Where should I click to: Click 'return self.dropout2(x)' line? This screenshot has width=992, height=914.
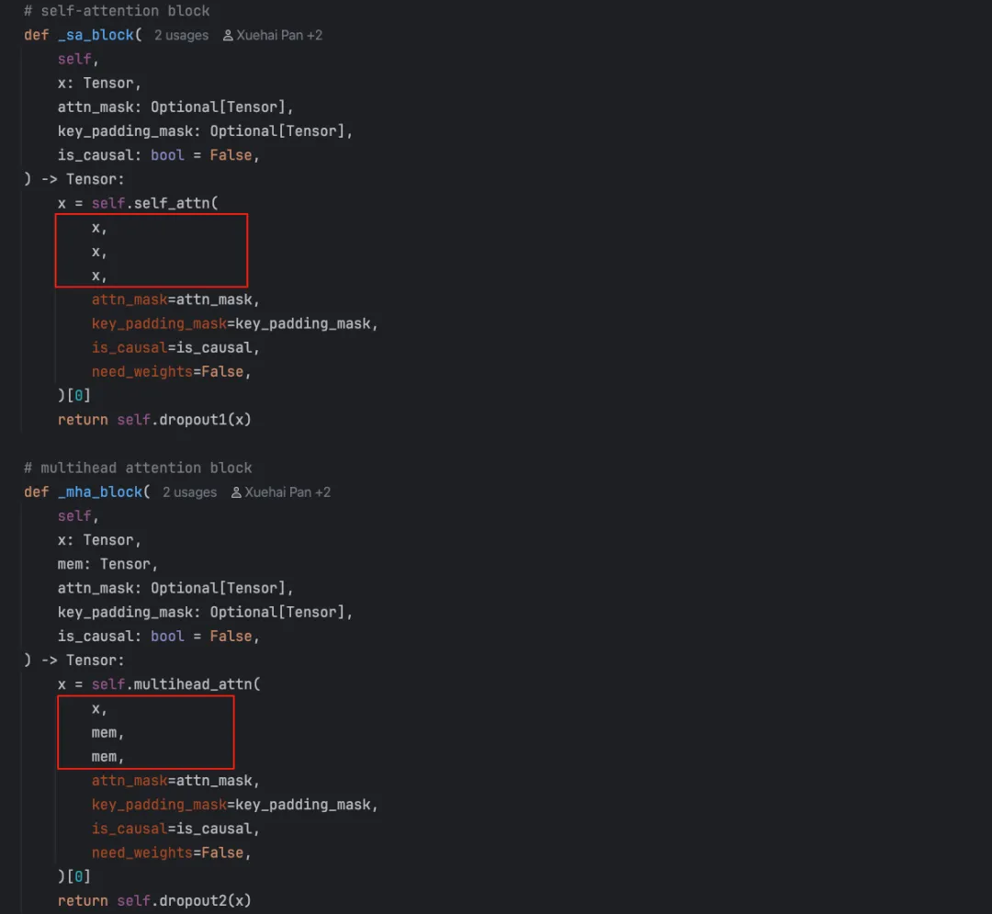154,901
